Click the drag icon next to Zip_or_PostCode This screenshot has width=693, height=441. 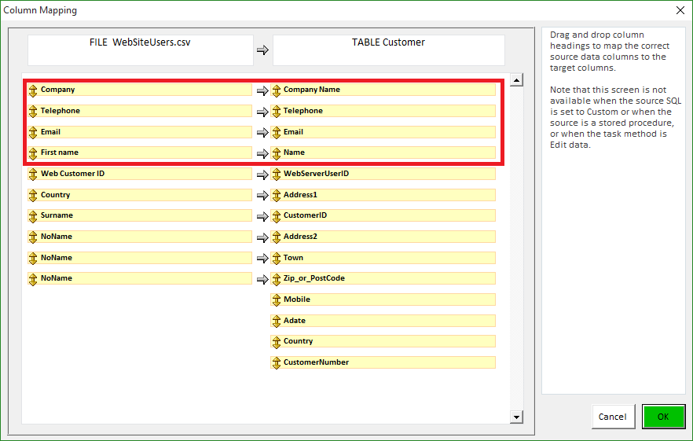tap(276, 279)
